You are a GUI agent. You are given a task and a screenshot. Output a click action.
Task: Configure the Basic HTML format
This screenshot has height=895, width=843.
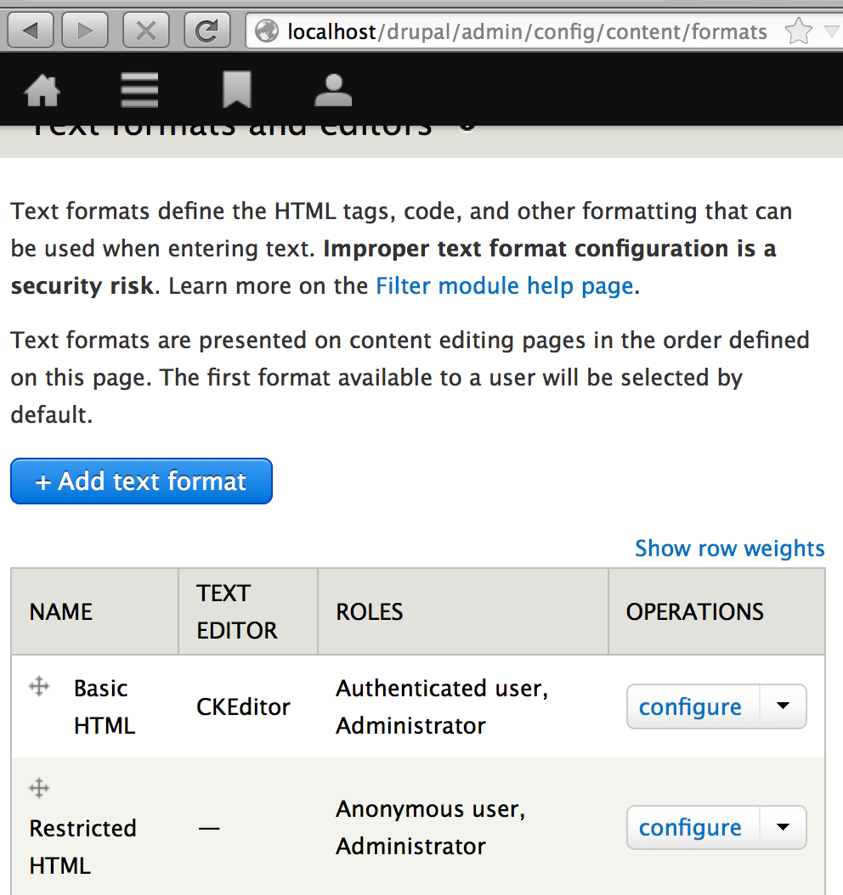pos(691,706)
